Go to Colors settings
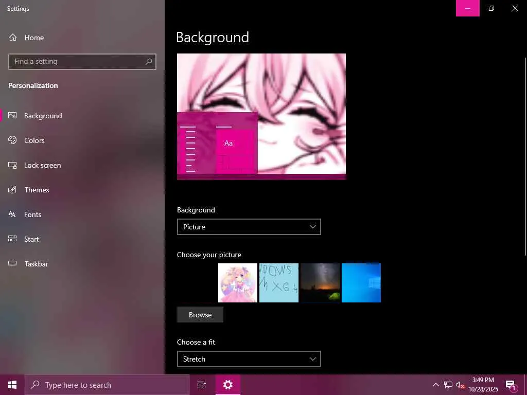The width and height of the screenshot is (527, 395). coord(82,140)
